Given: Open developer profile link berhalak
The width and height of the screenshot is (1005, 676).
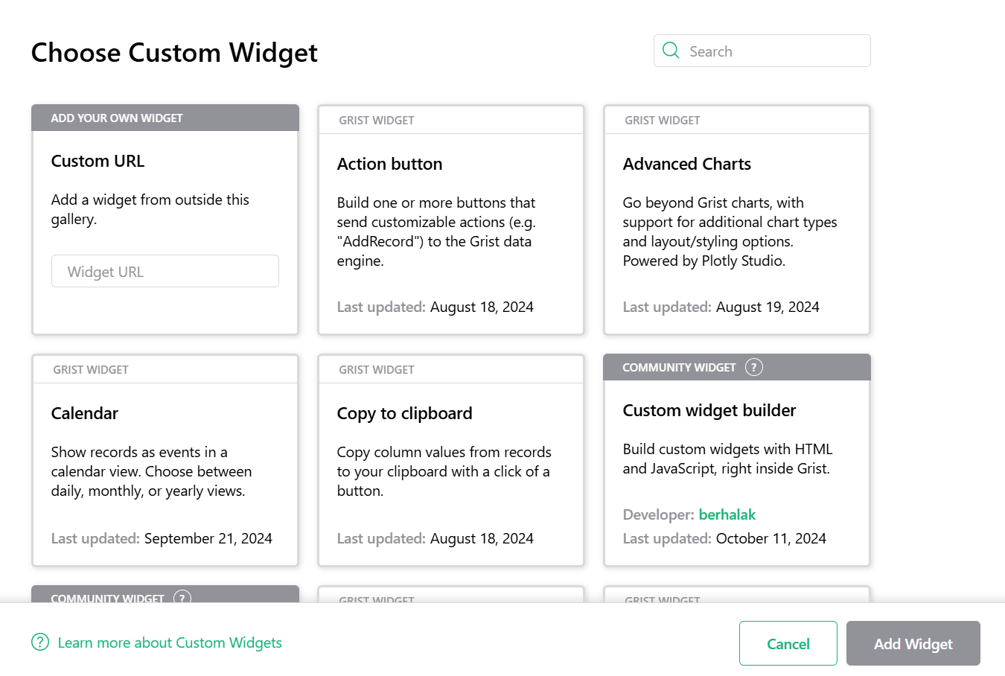Looking at the screenshot, I should [x=727, y=514].
